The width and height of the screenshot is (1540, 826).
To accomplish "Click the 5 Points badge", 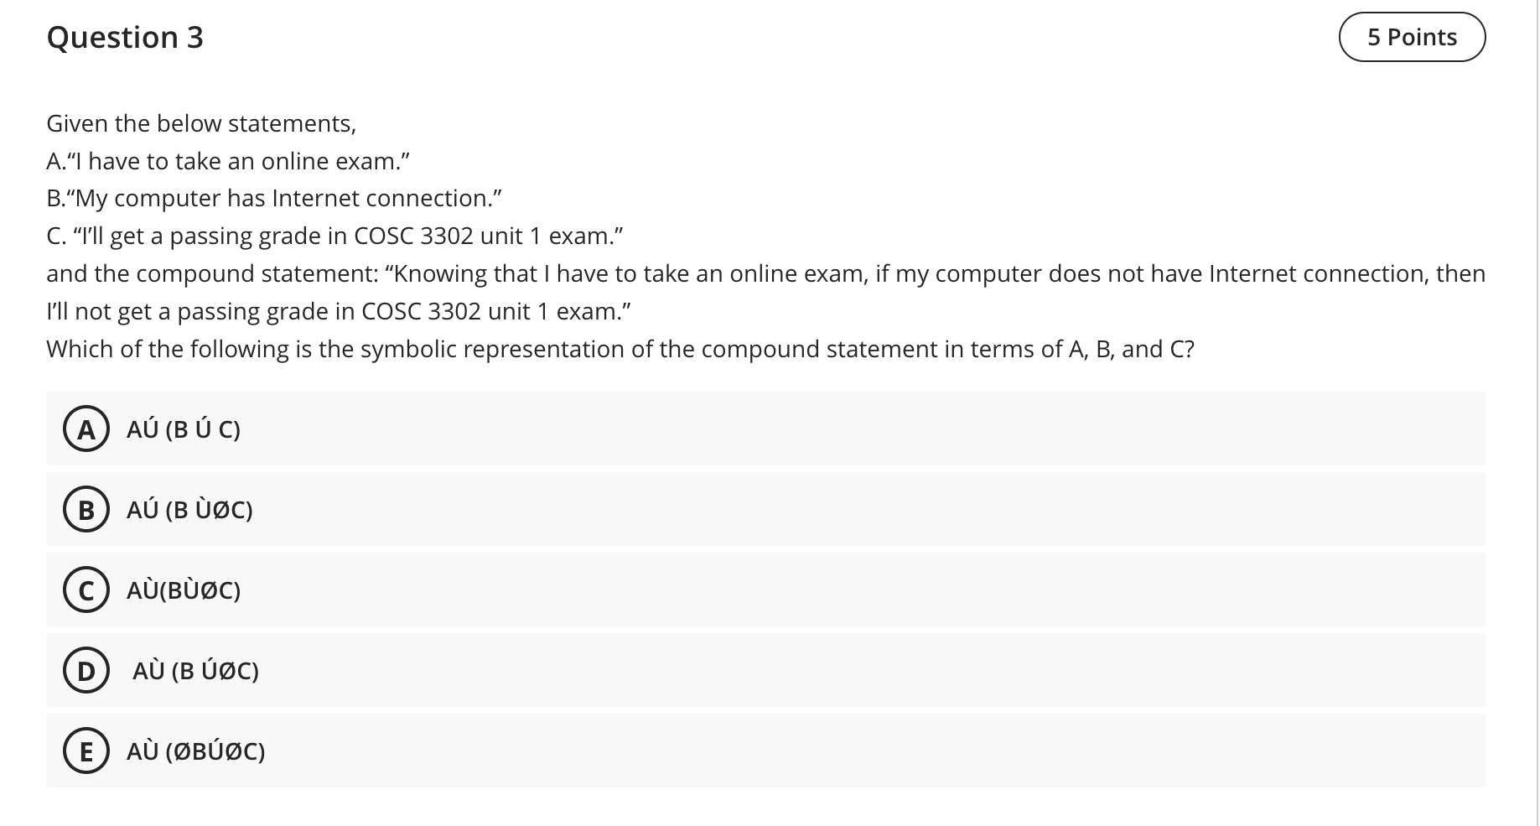I will pyautogui.click(x=1410, y=37).
